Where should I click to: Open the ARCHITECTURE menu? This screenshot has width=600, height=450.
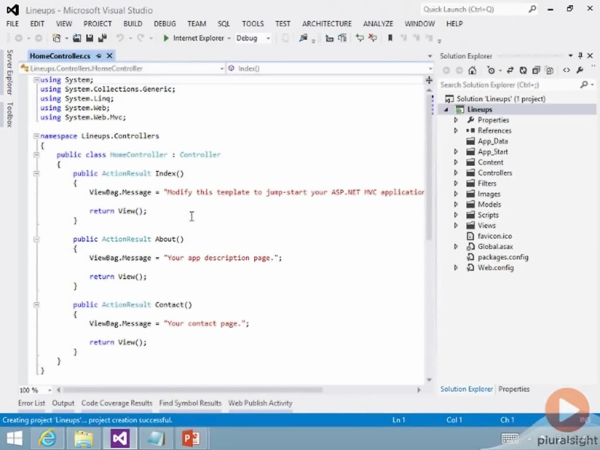327,23
